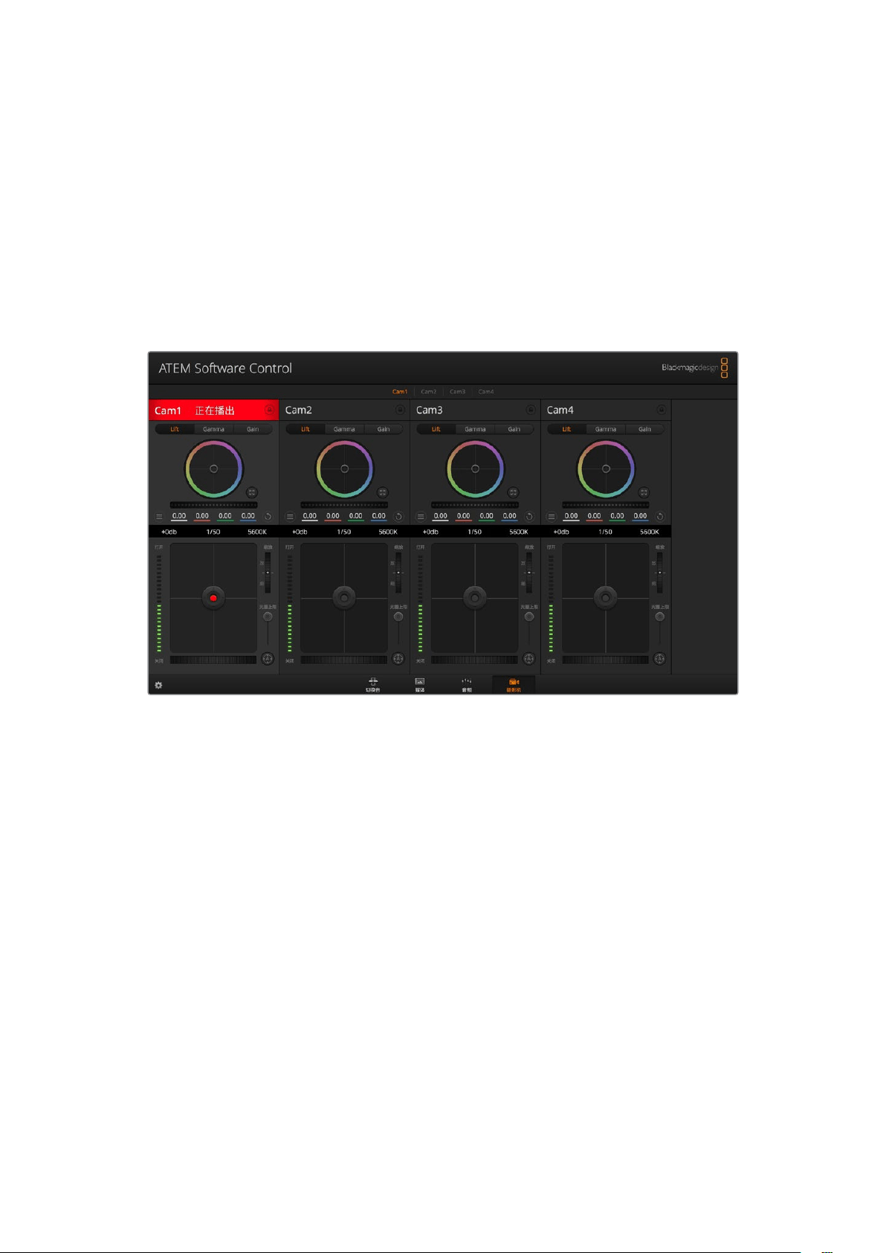Trigger Cam3 auto focus button

(529, 659)
